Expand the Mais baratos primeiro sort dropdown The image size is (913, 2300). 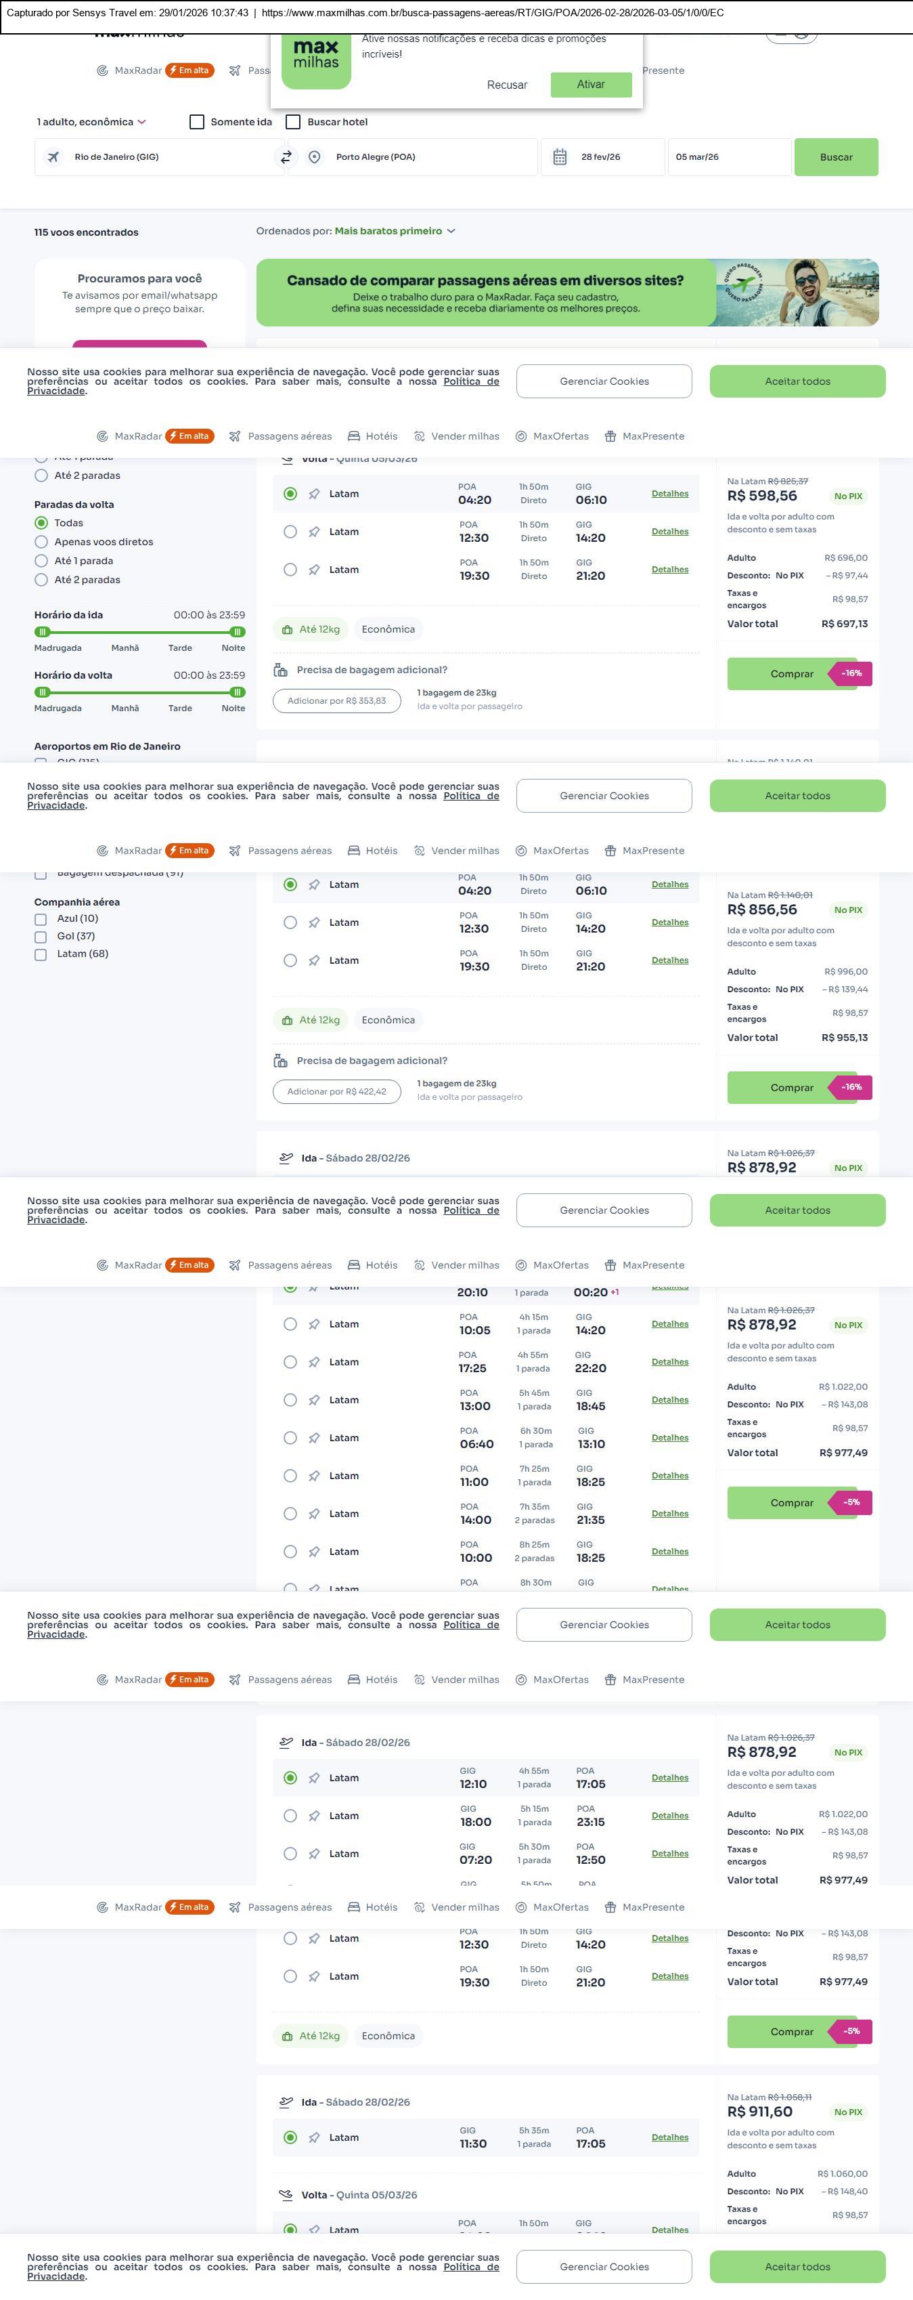pos(395,231)
